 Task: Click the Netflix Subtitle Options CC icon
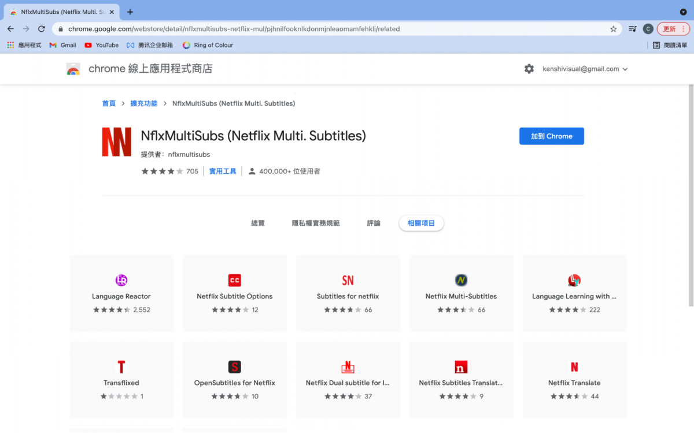point(235,281)
